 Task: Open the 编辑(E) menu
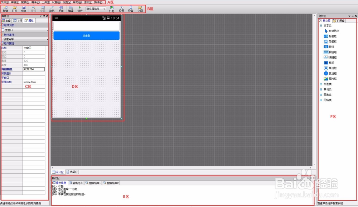[x=15, y=2]
